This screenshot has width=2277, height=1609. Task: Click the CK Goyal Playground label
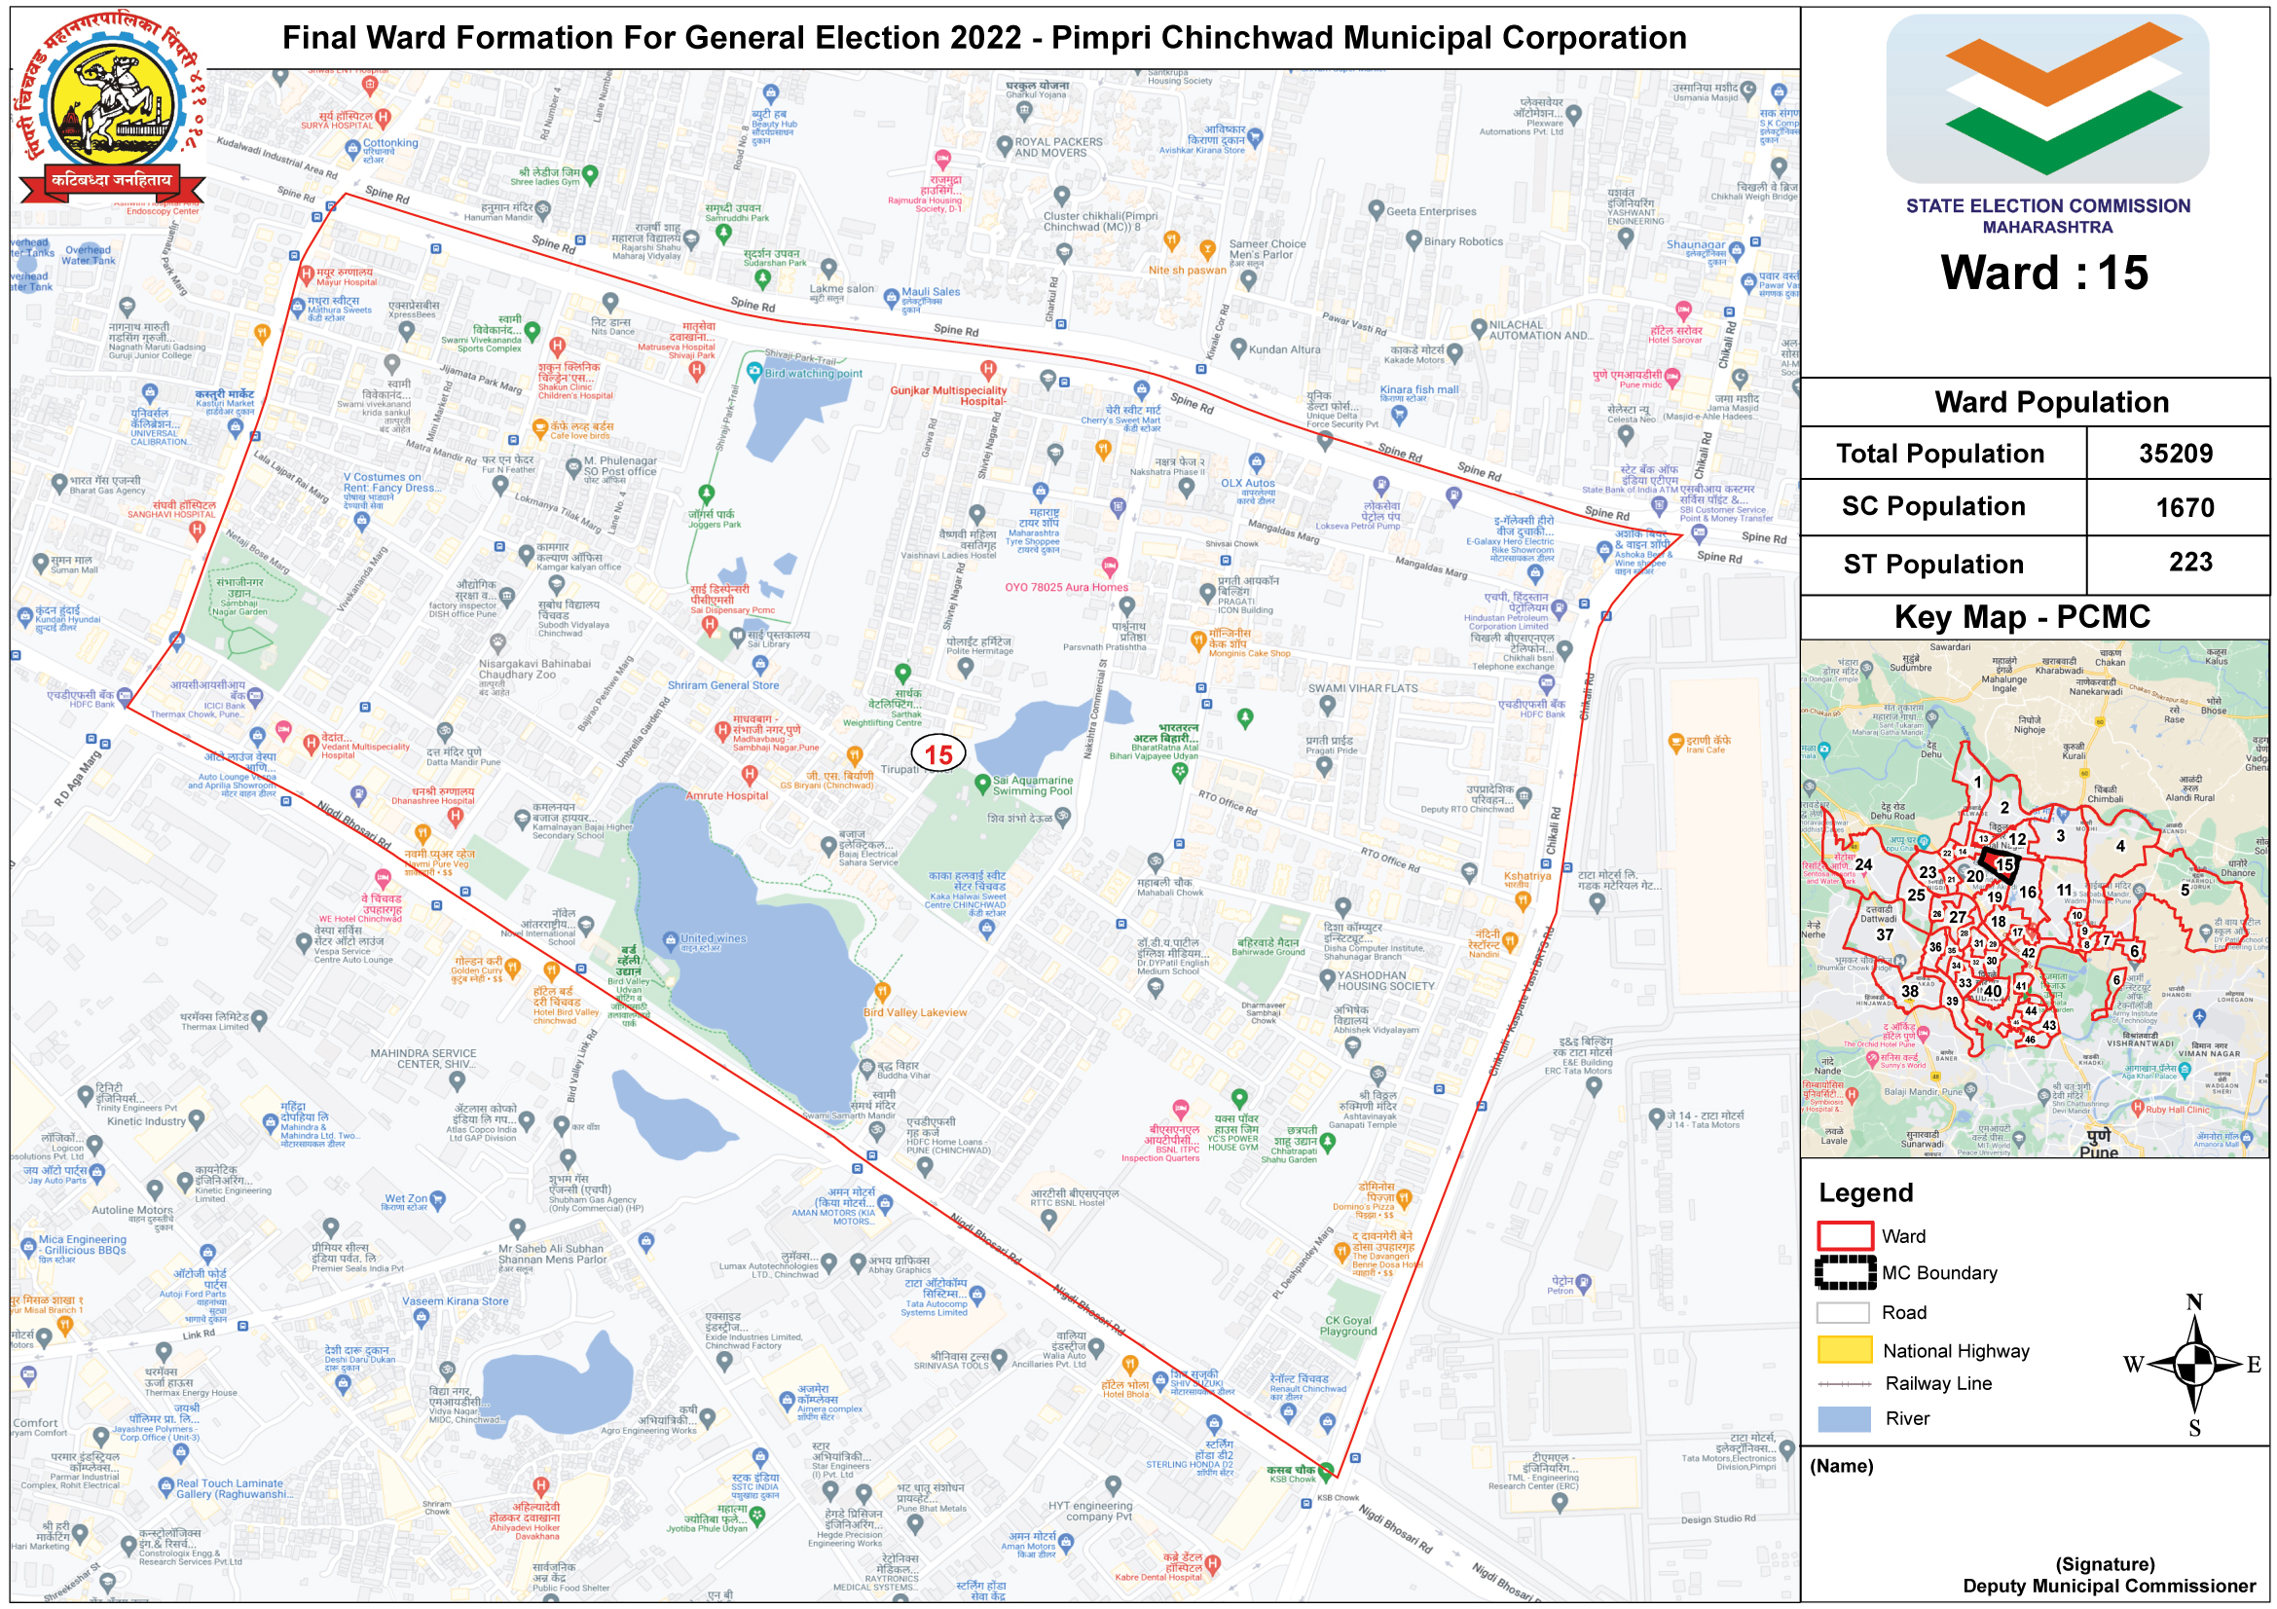[x=1347, y=1326]
